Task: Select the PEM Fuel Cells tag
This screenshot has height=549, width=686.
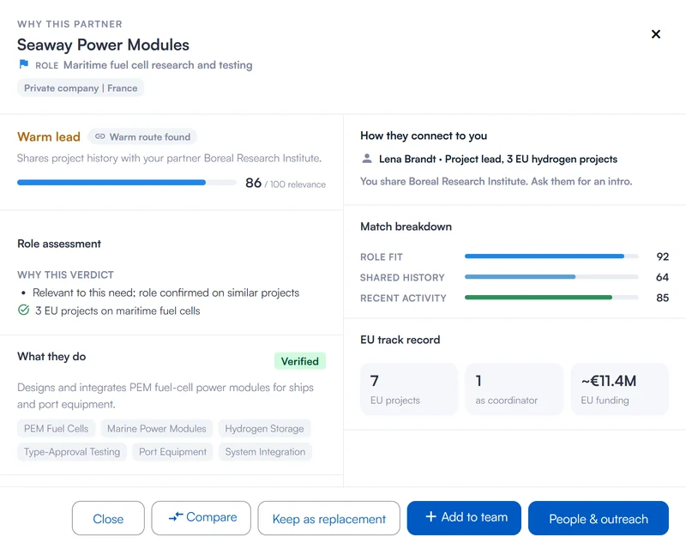Action: (56, 429)
